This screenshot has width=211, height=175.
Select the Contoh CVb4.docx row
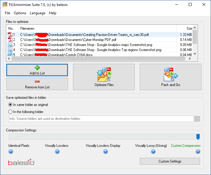(100, 54)
